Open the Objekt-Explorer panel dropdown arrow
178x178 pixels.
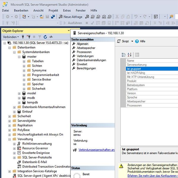point(69,31)
